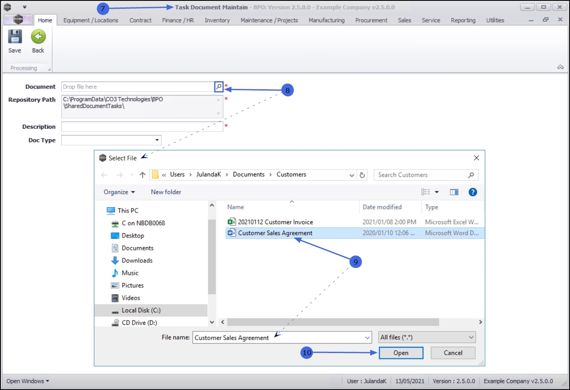Expand the address bar history dropdown
570x390 pixels.
point(352,175)
